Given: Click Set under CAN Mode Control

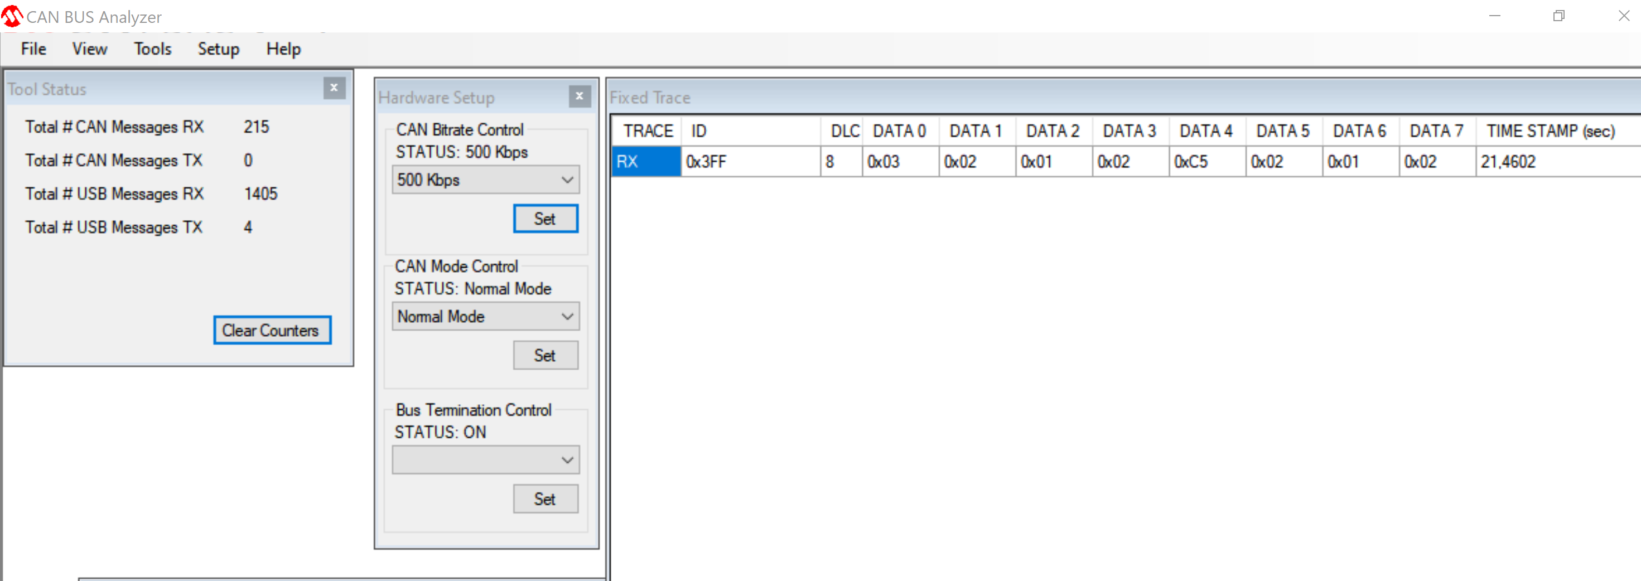Looking at the screenshot, I should click(544, 355).
